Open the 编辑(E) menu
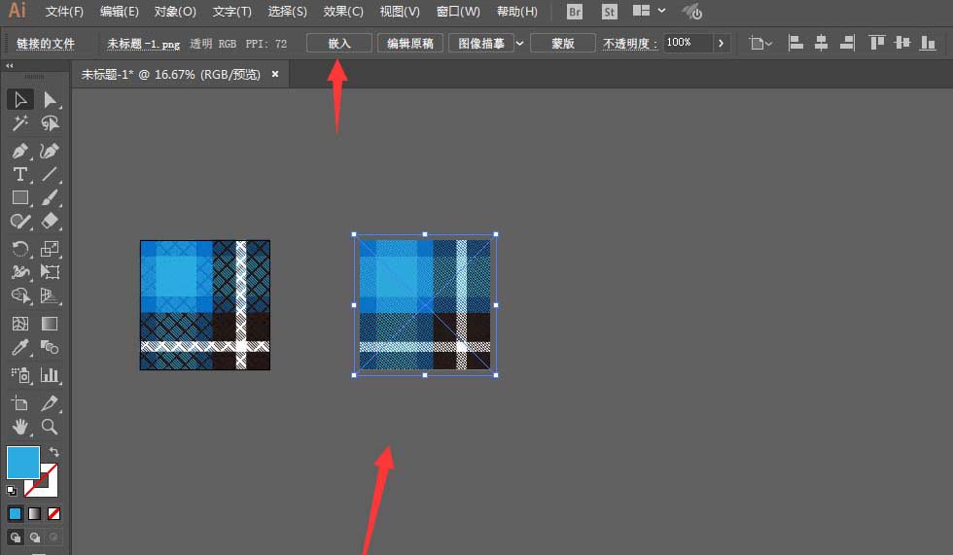The height and width of the screenshot is (555, 953). coord(119,12)
